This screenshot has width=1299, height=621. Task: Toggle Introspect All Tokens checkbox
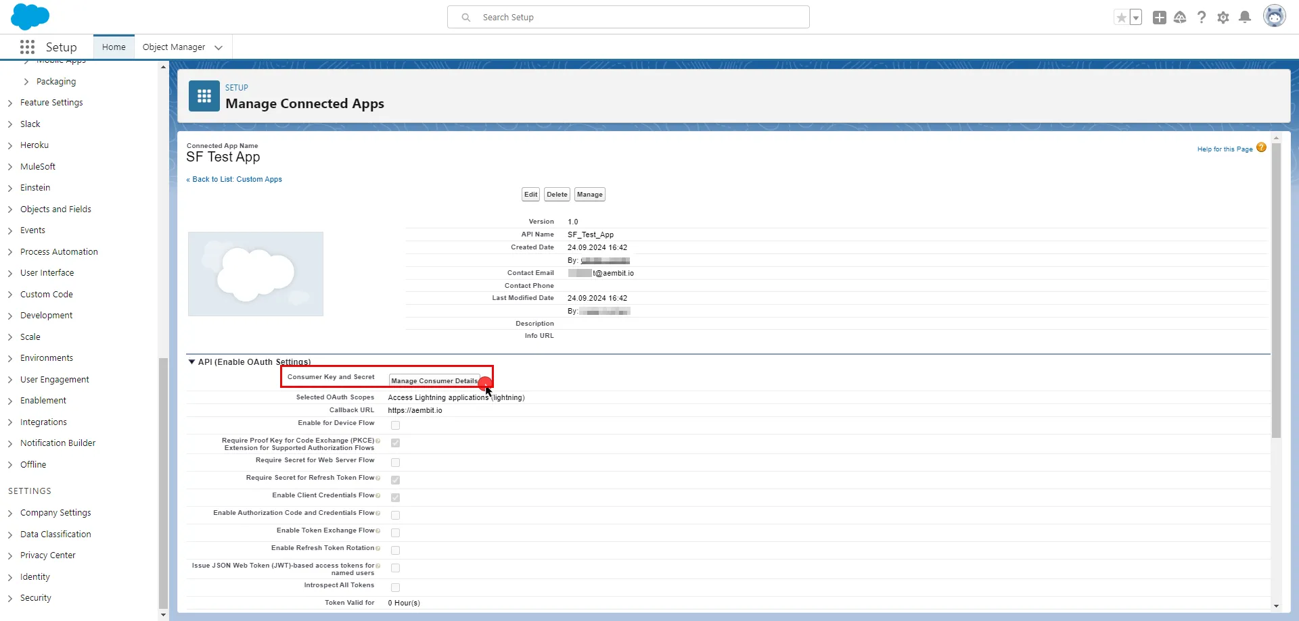(395, 587)
